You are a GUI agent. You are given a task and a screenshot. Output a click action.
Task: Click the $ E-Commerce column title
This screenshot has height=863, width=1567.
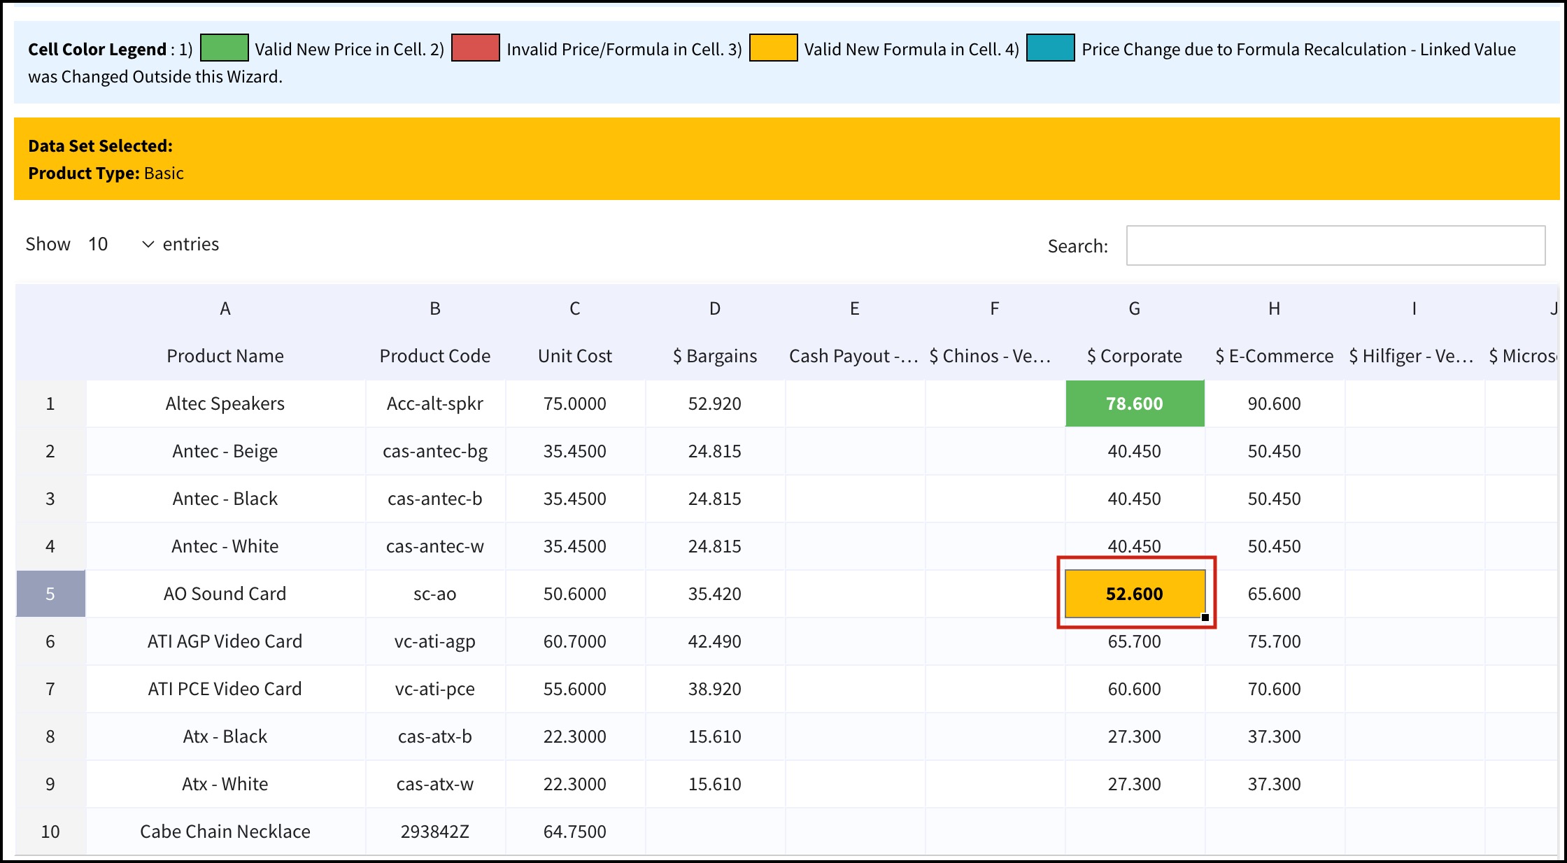pyautogui.click(x=1275, y=356)
